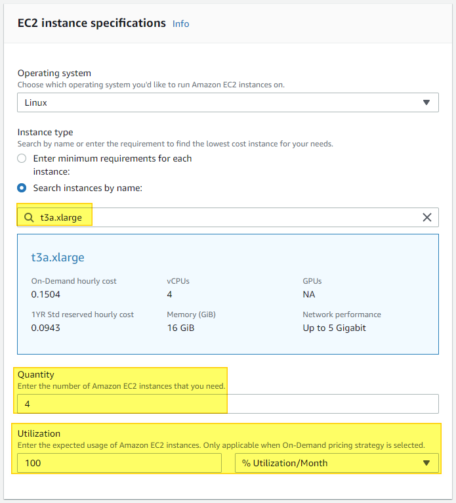This screenshot has height=503, width=456.
Task: Click the Utilization value field containing 100
Action: [119, 463]
